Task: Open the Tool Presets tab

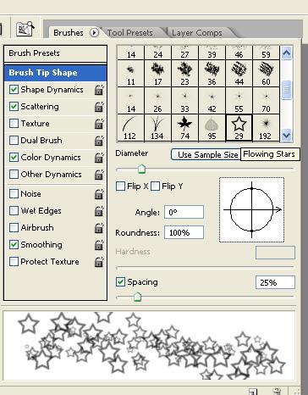Action: (130, 33)
